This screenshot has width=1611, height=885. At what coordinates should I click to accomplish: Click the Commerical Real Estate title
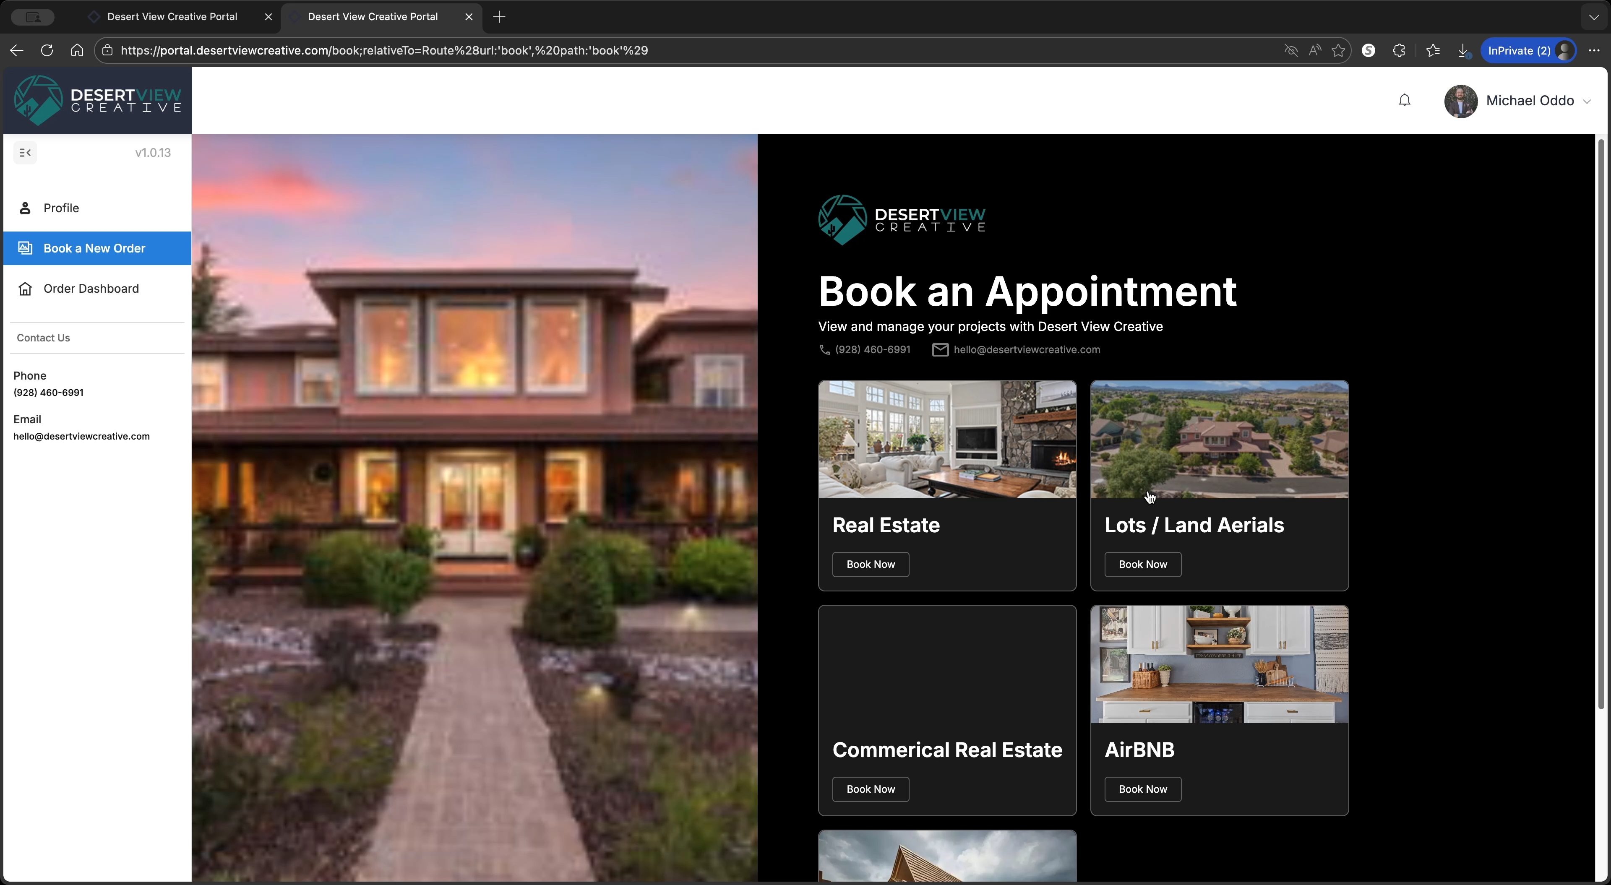(947, 750)
